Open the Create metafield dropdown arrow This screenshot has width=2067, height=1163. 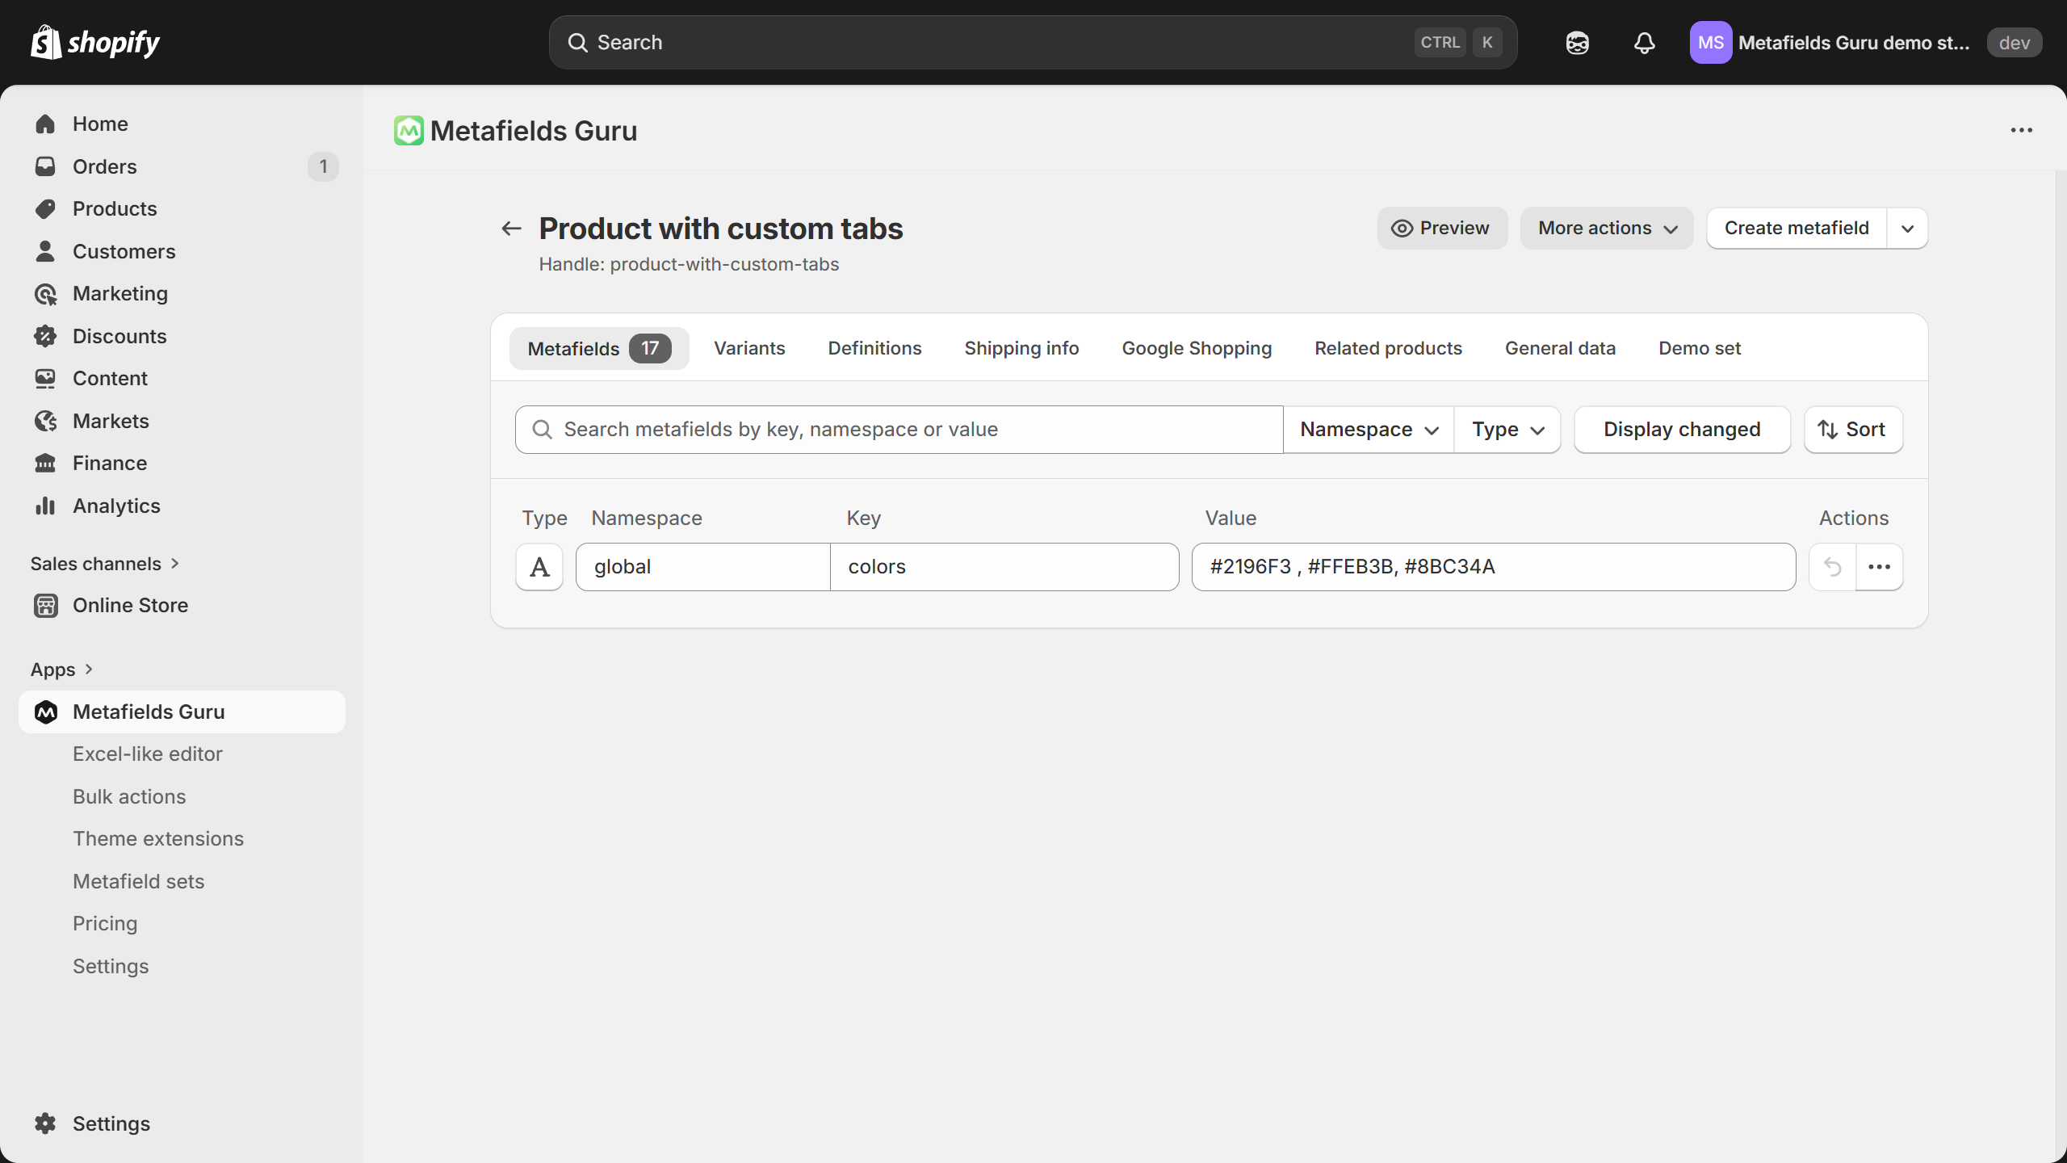(x=1907, y=229)
